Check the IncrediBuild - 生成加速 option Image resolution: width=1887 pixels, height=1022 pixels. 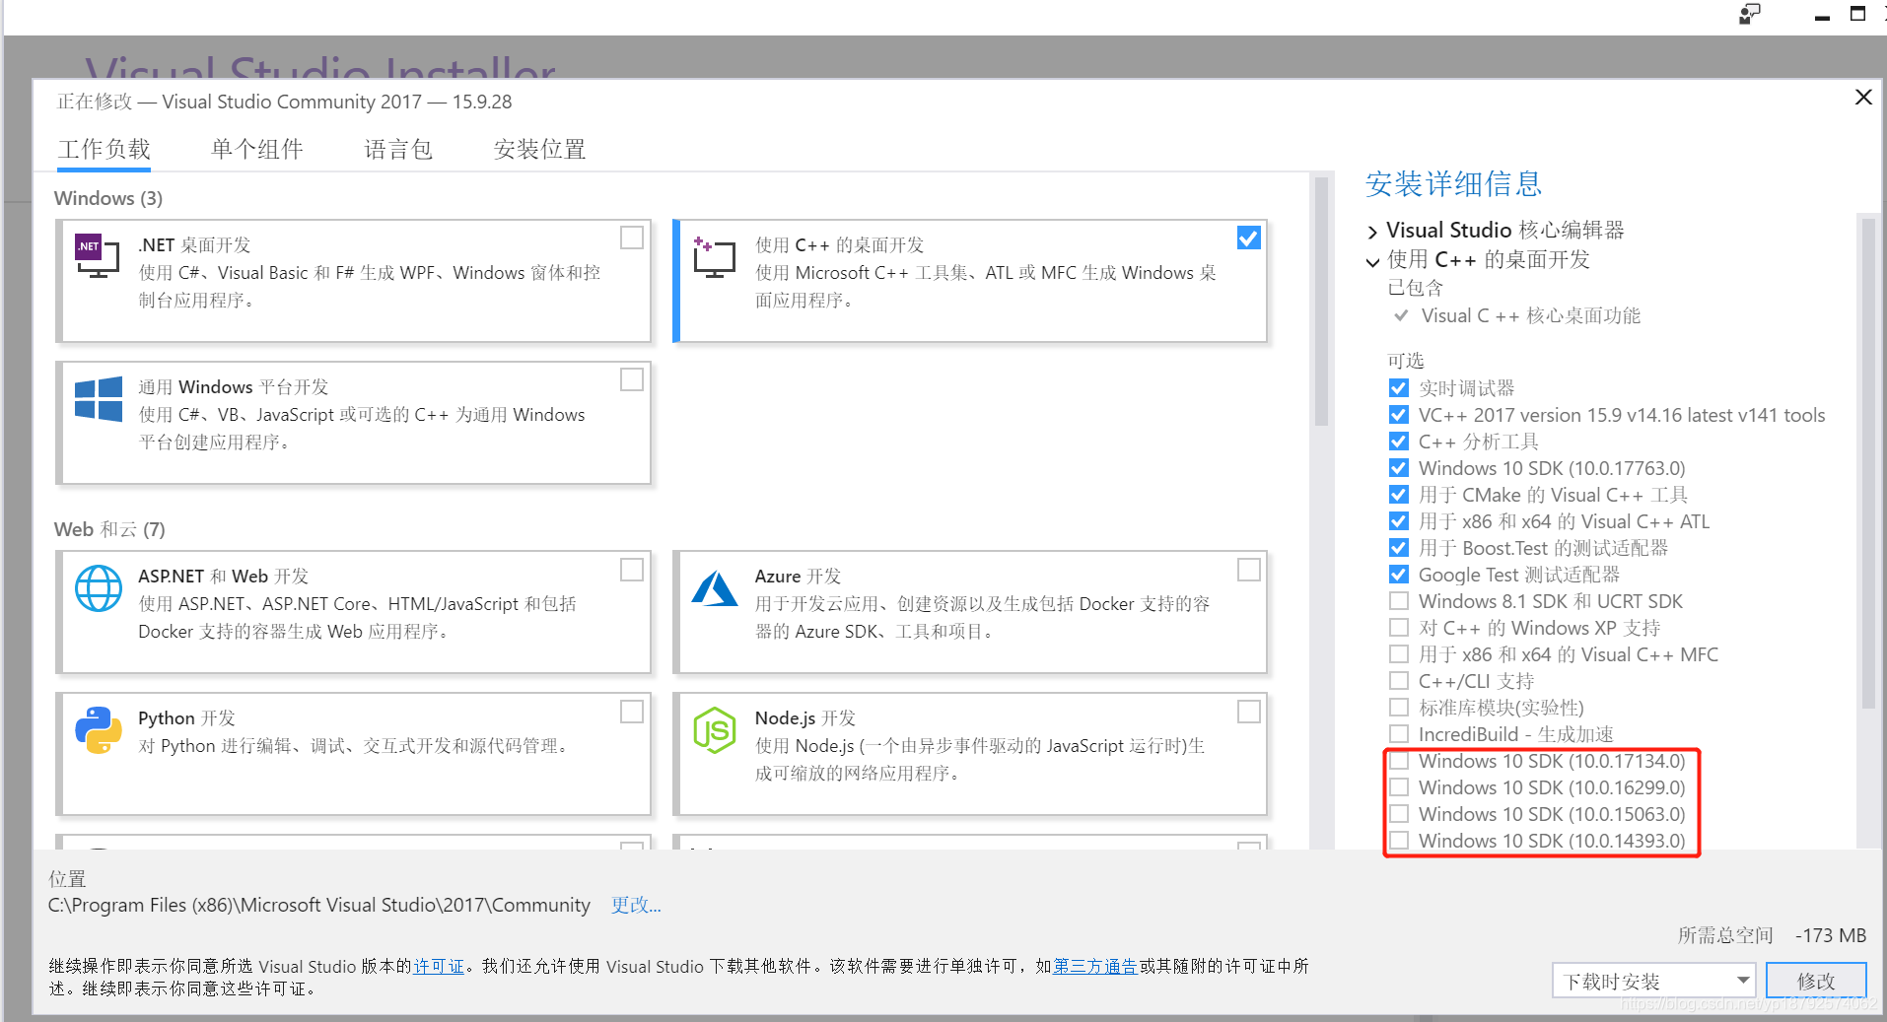1398,733
